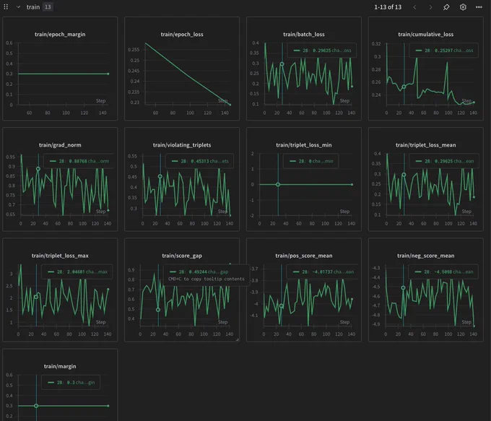Click the neg_score_mean tooltip value -4.5098
Screen dimensions: 491x421
pyautogui.click(x=443, y=272)
